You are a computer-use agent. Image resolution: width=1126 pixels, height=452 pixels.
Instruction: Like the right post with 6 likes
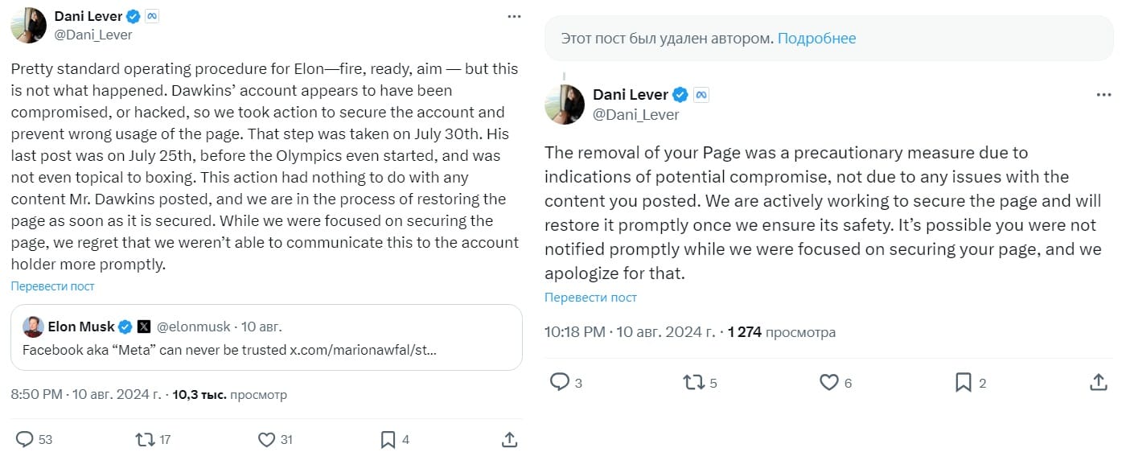829,383
